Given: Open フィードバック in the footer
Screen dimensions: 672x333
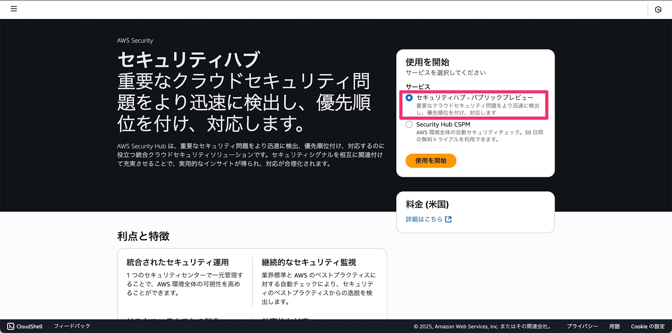Looking at the screenshot, I should [x=72, y=326].
